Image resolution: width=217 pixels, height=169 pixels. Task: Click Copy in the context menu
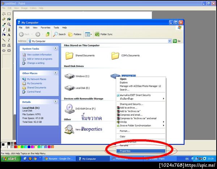(141, 136)
